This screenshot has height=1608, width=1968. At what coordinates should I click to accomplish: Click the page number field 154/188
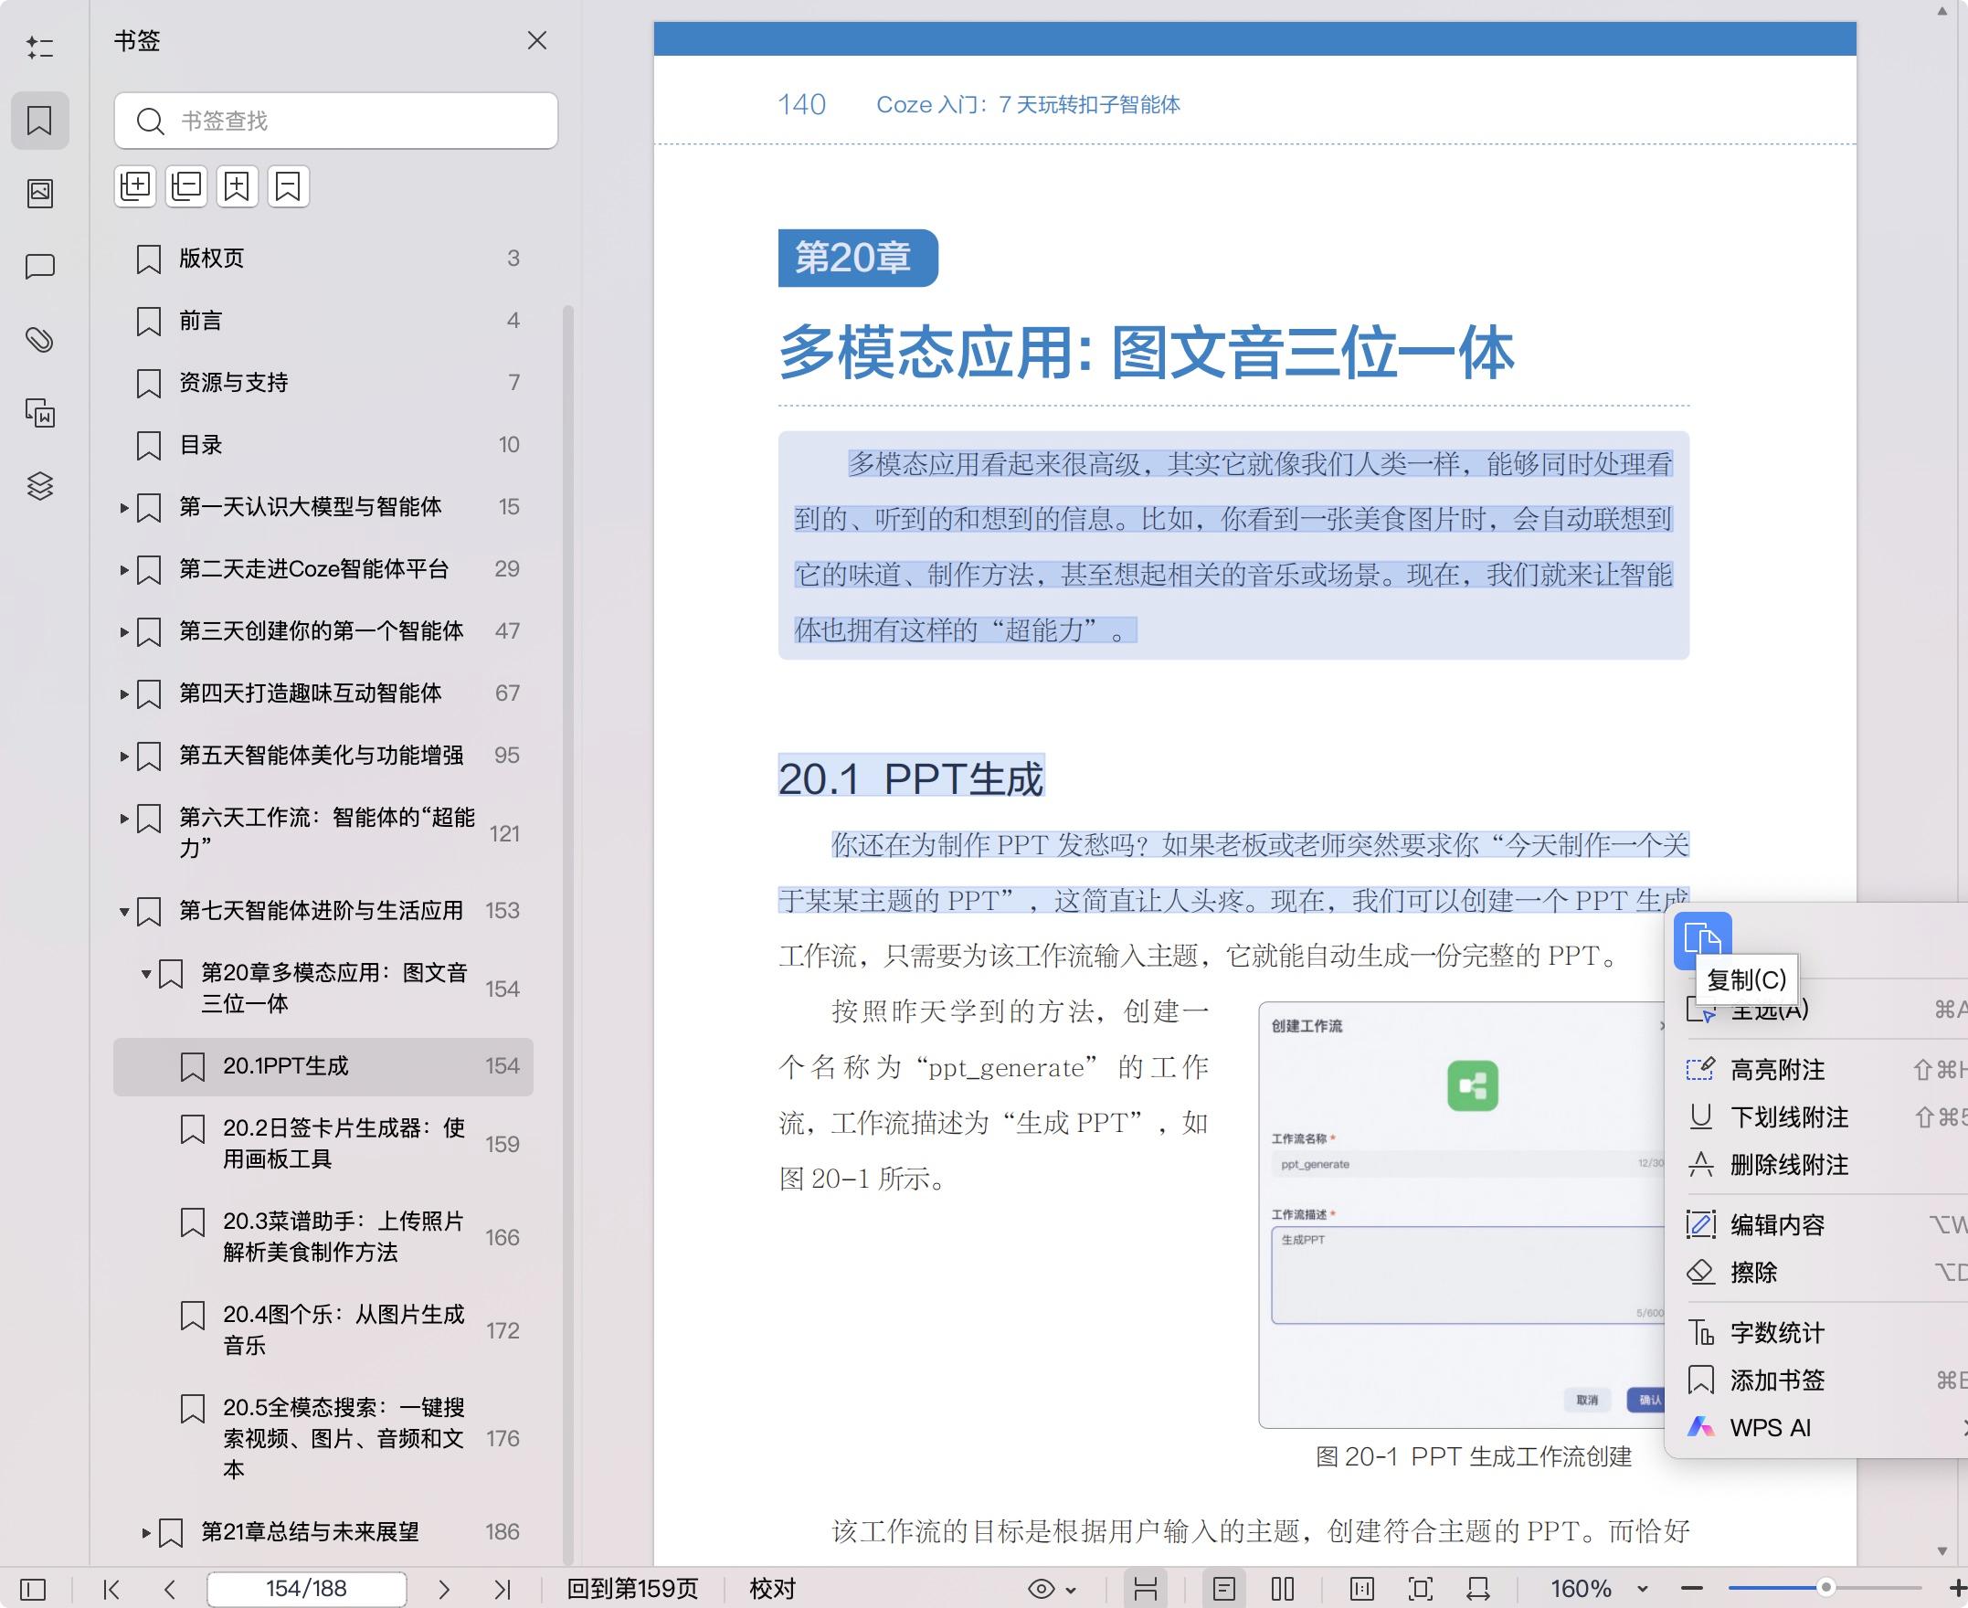pyautogui.click(x=307, y=1589)
